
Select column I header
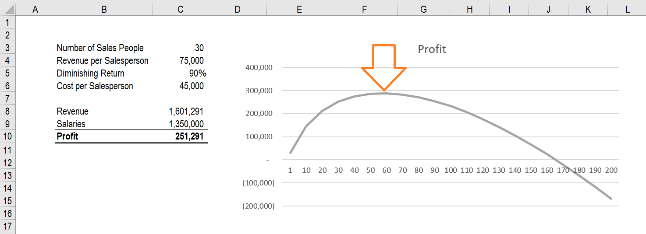pos(509,9)
